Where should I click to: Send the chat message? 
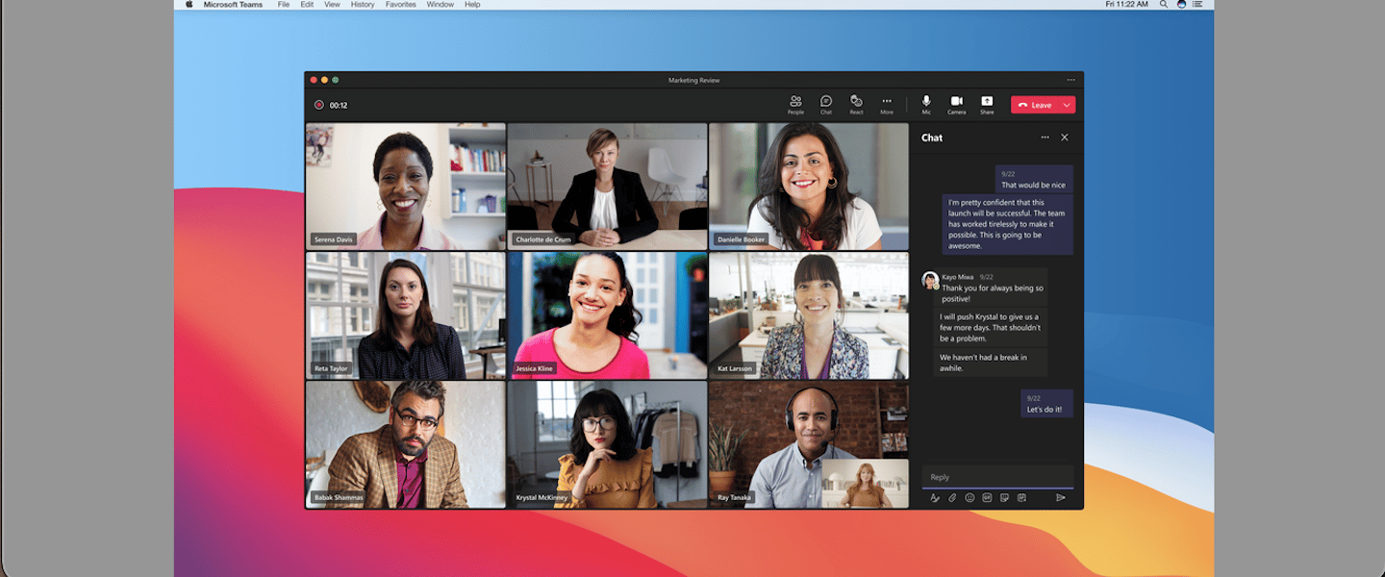point(1061,497)
